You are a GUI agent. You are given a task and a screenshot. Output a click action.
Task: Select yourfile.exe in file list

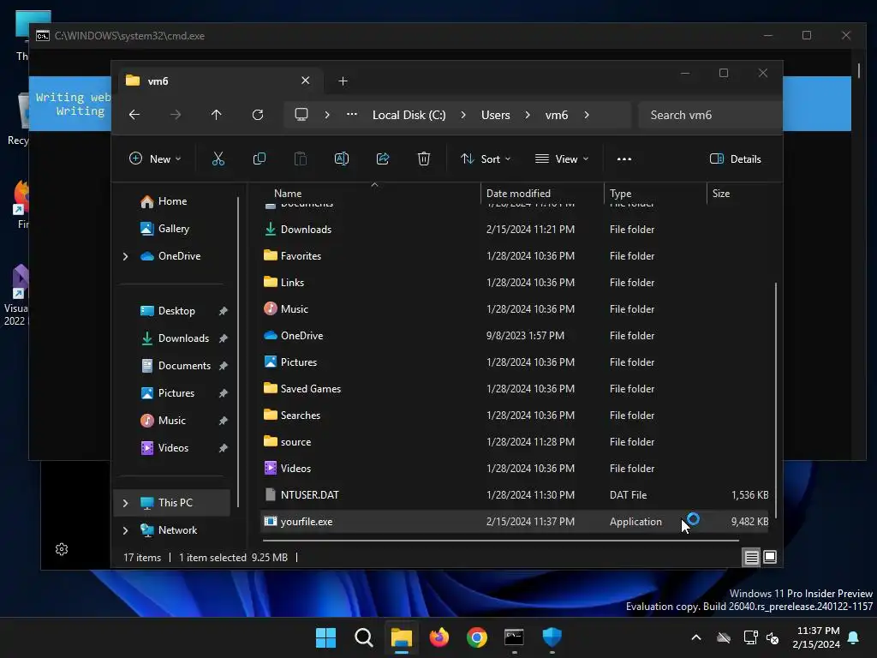coord(515,522)
